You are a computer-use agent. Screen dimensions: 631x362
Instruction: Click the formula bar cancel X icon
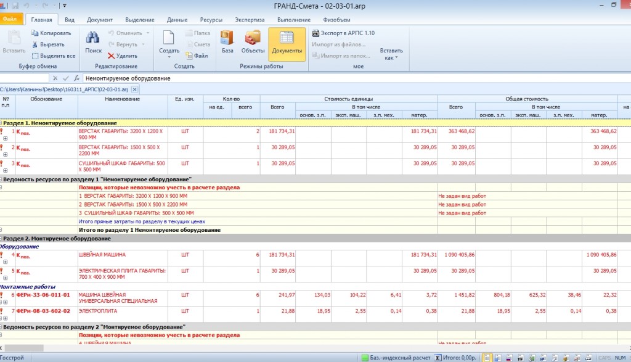(x=55, y=78)
